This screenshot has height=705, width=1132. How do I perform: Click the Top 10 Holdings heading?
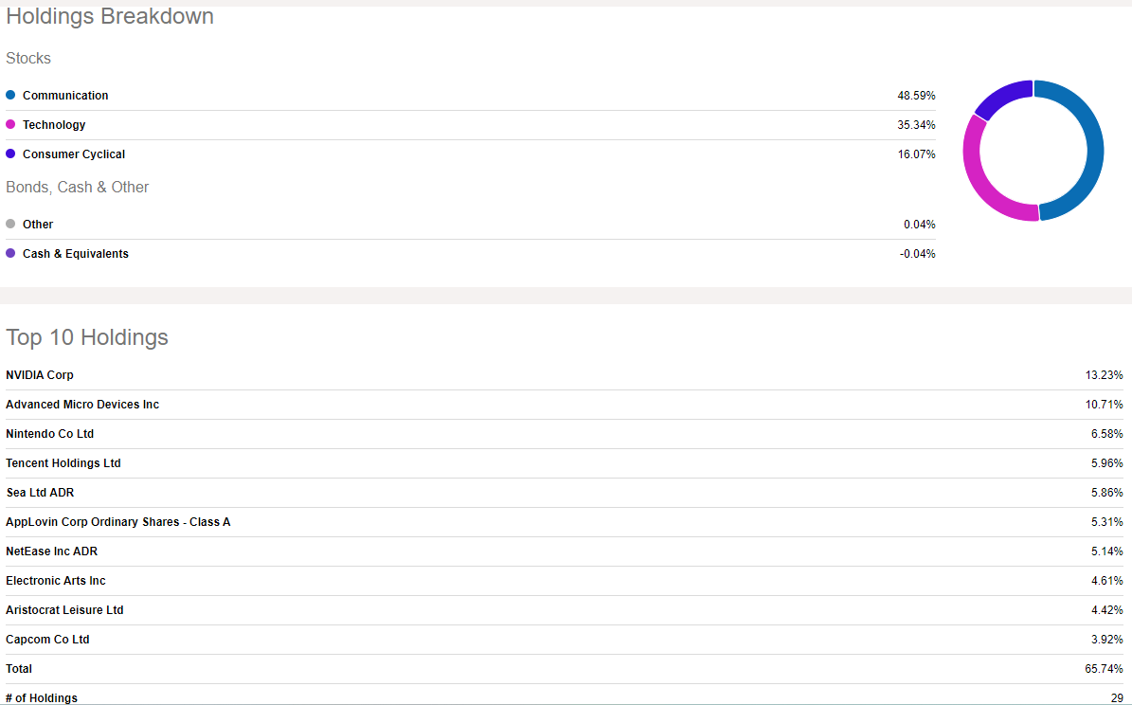tap(87, 337)
